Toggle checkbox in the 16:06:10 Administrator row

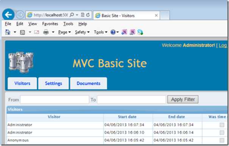(x=222, y=132)
